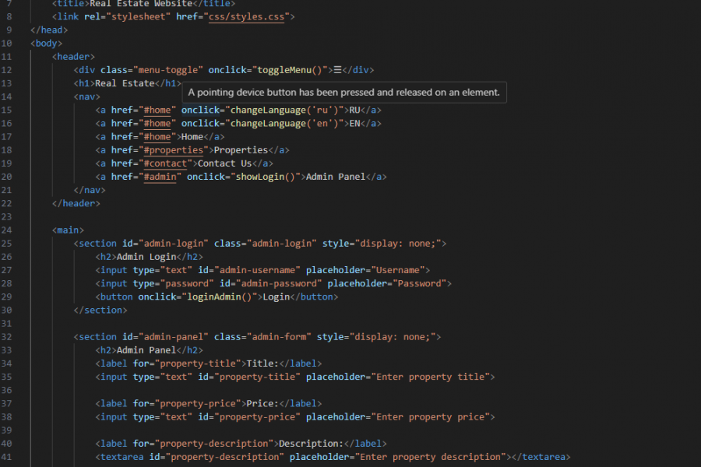This screenshot has width=701, height=467.
Task: Place cursor on toggleMenu() call
Action: 290,70
